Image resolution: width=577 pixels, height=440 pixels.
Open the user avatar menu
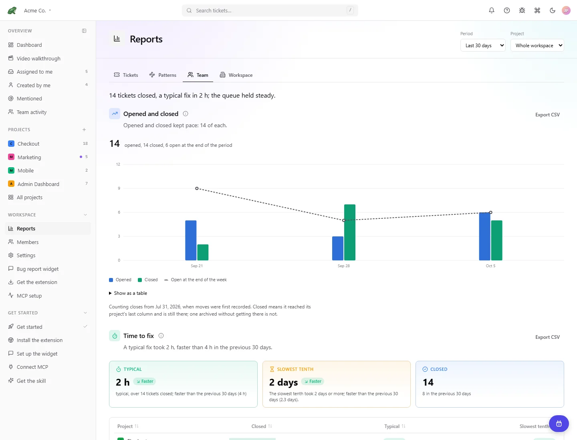coord(566,10)
